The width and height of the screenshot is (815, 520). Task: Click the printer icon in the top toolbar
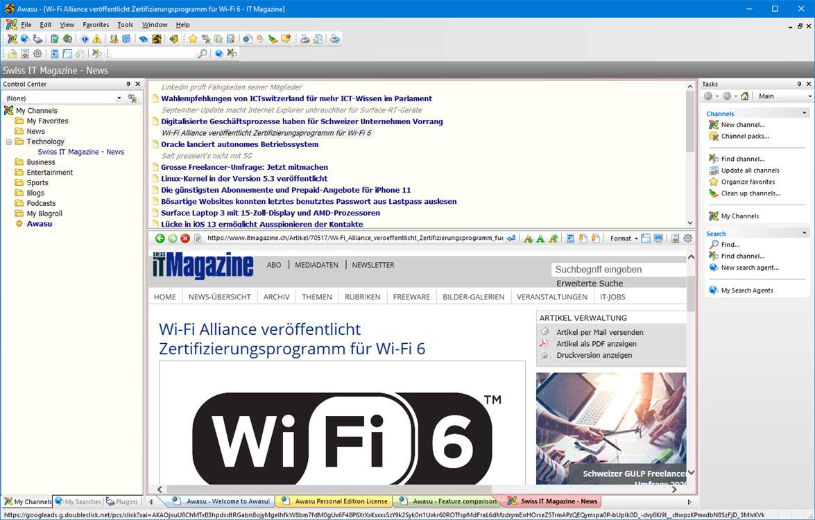[x=305, y=39]
